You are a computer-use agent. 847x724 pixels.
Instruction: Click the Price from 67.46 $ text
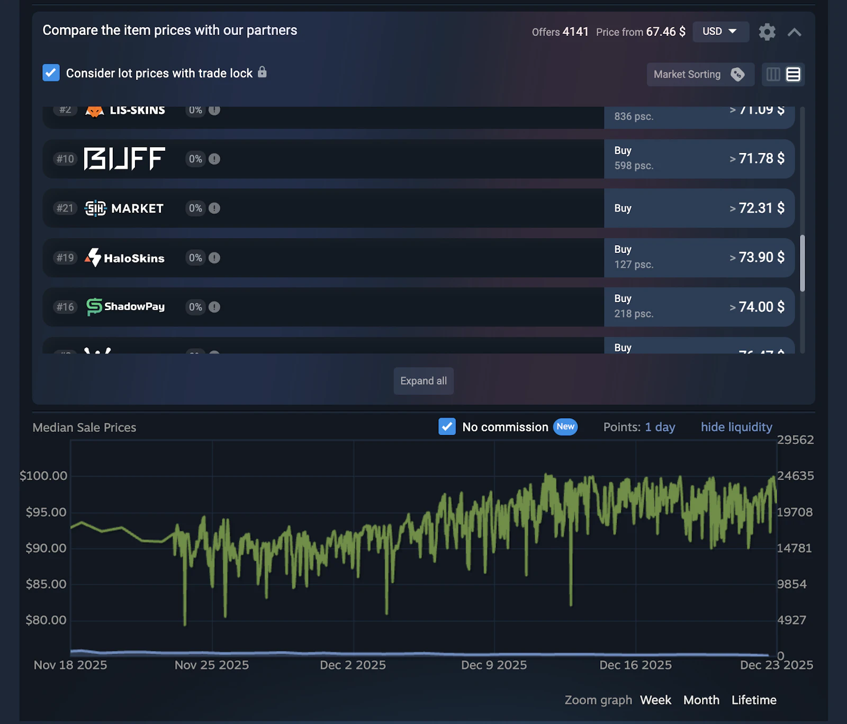tap(641, 32)
